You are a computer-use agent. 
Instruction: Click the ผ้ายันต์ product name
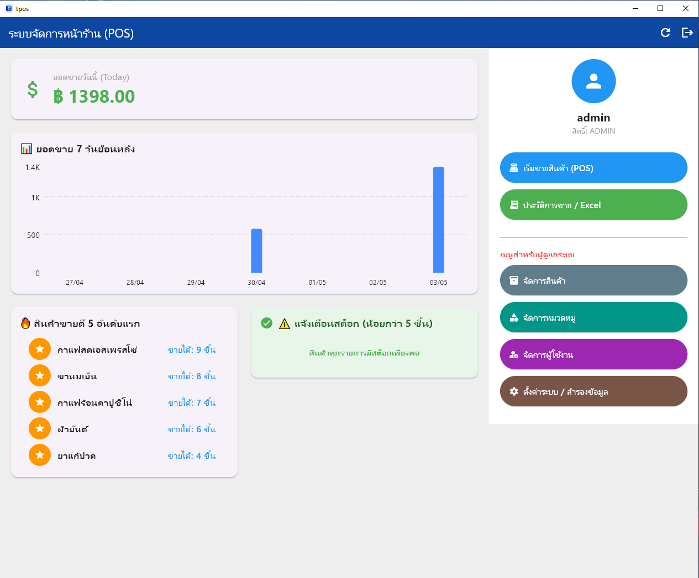(73, 429)
